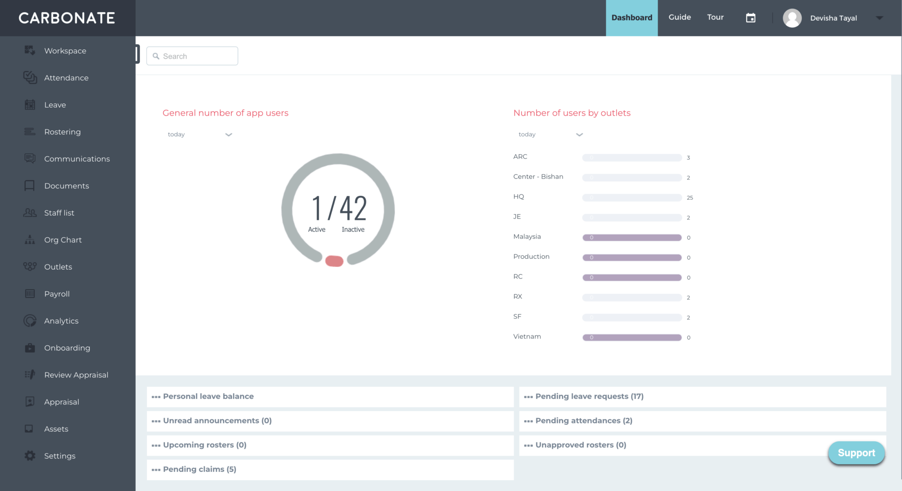Select the Payroll sidebar icon

30,294
